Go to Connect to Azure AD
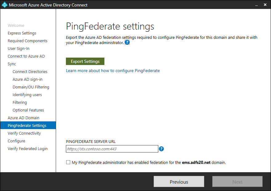The height and width of the screenshot is (191, 271). [x=26, y=56]
